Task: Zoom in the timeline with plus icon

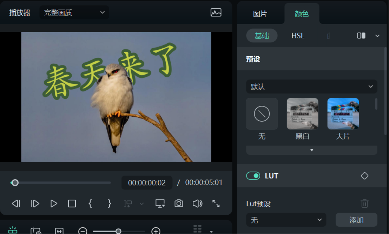Action: click(x=156, y=231)
